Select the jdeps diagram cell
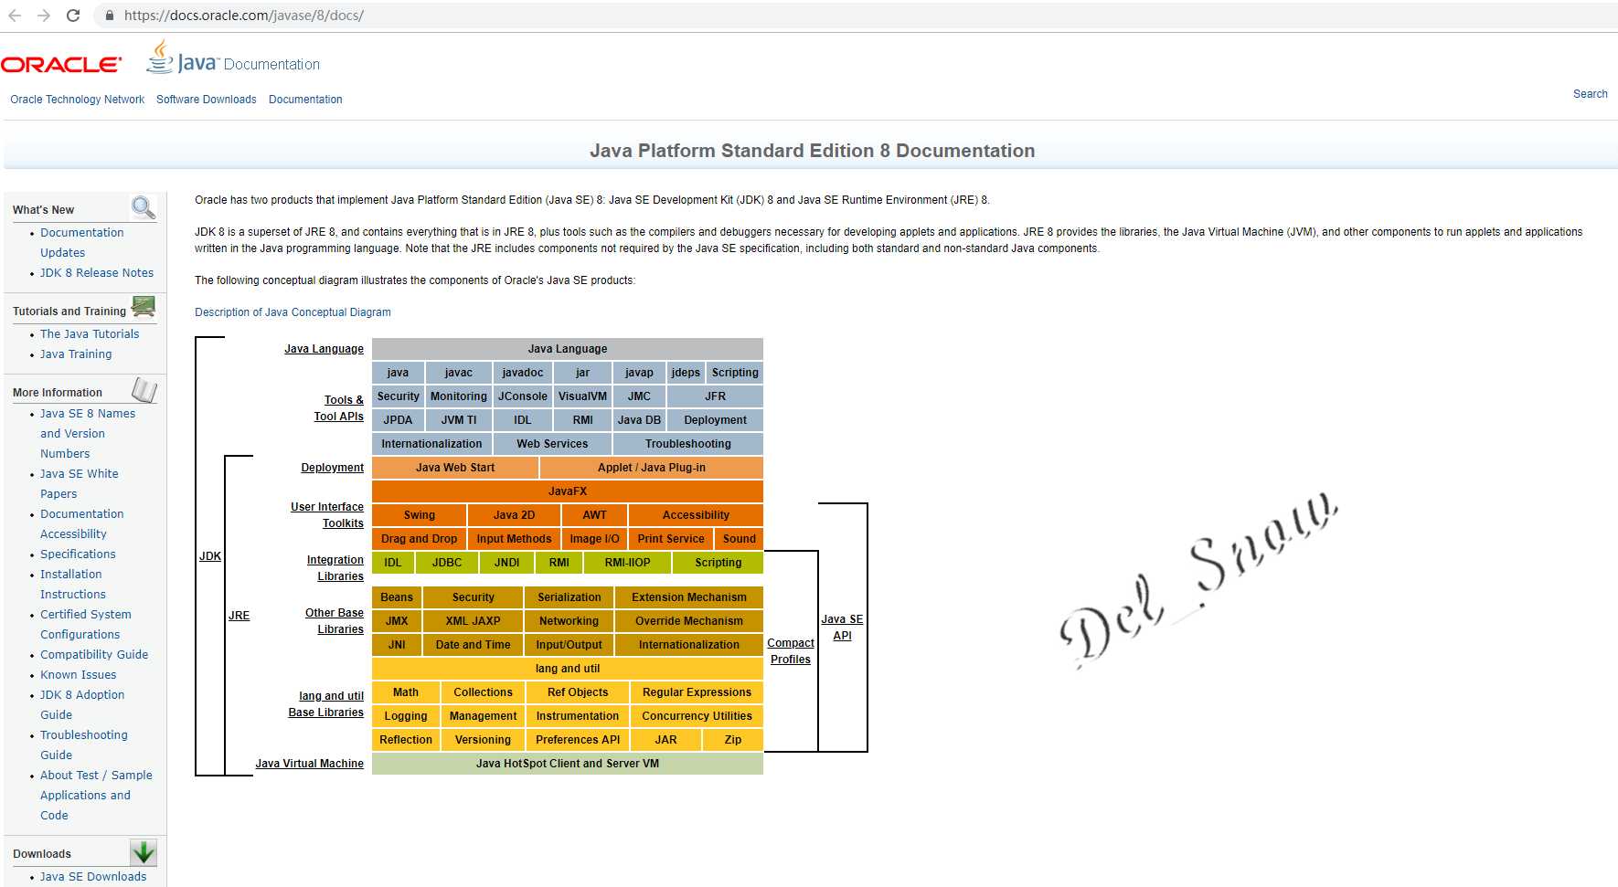The height and width of the screenshot is (887, 1618). (686, 373)
